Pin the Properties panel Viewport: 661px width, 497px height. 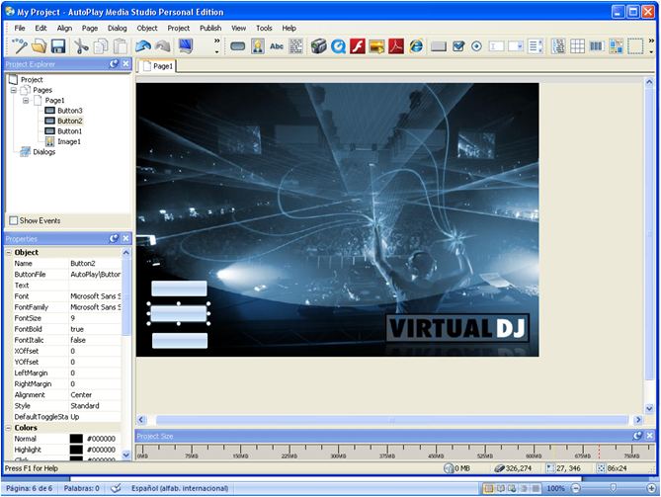pos(114,238)
